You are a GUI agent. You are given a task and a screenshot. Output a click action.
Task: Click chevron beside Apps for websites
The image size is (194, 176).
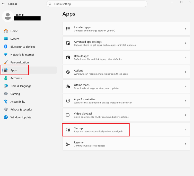(185, 101)
